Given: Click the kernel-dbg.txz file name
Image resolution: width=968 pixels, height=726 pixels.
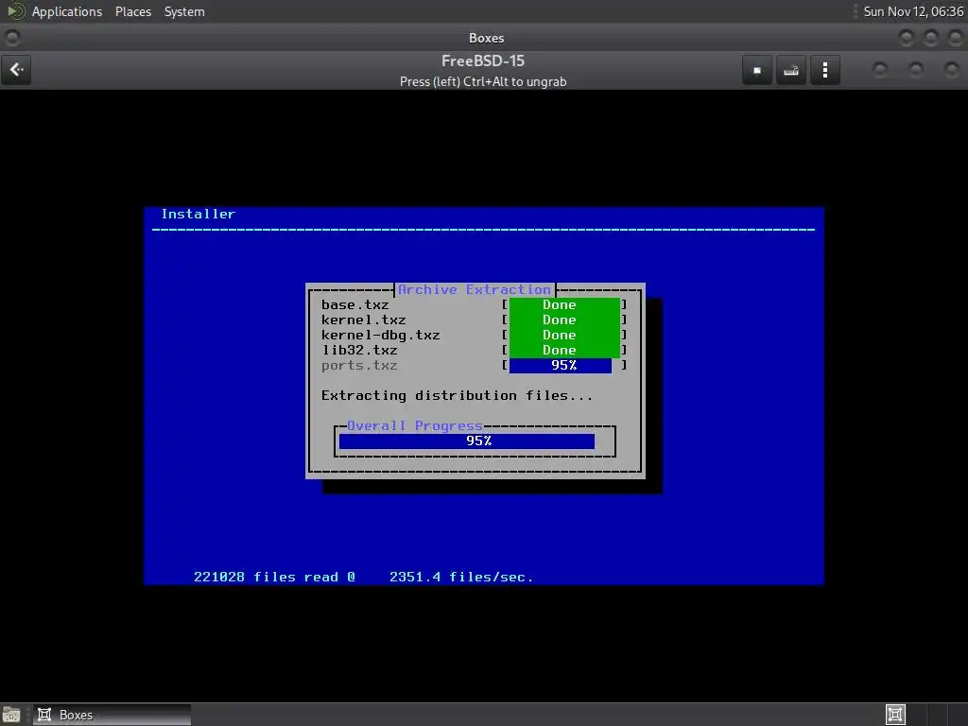Looking at the screenshot, I should click(380, 336).
